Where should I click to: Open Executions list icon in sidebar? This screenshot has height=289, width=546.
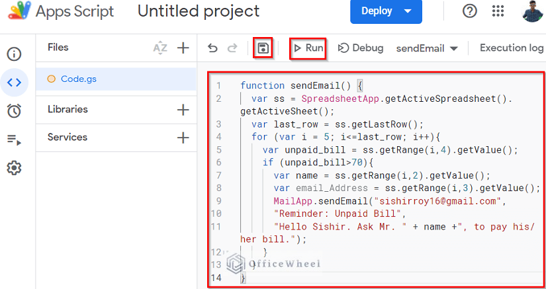click(15, 140)
